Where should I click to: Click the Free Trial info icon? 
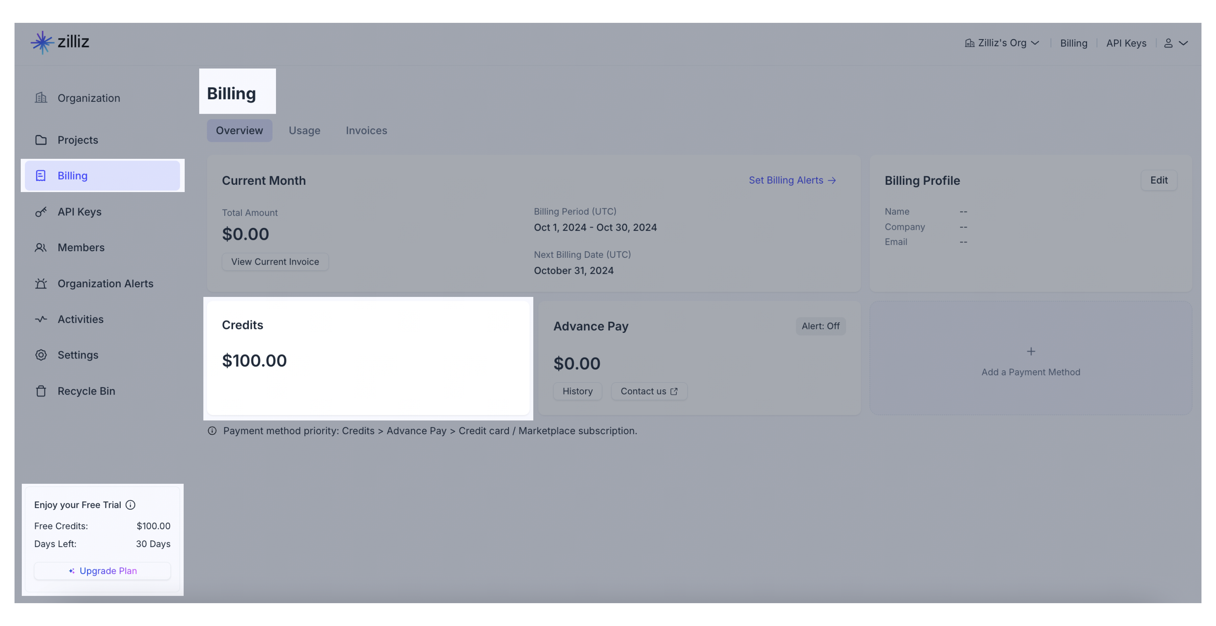pyautogui.click(x=130, y=505)
